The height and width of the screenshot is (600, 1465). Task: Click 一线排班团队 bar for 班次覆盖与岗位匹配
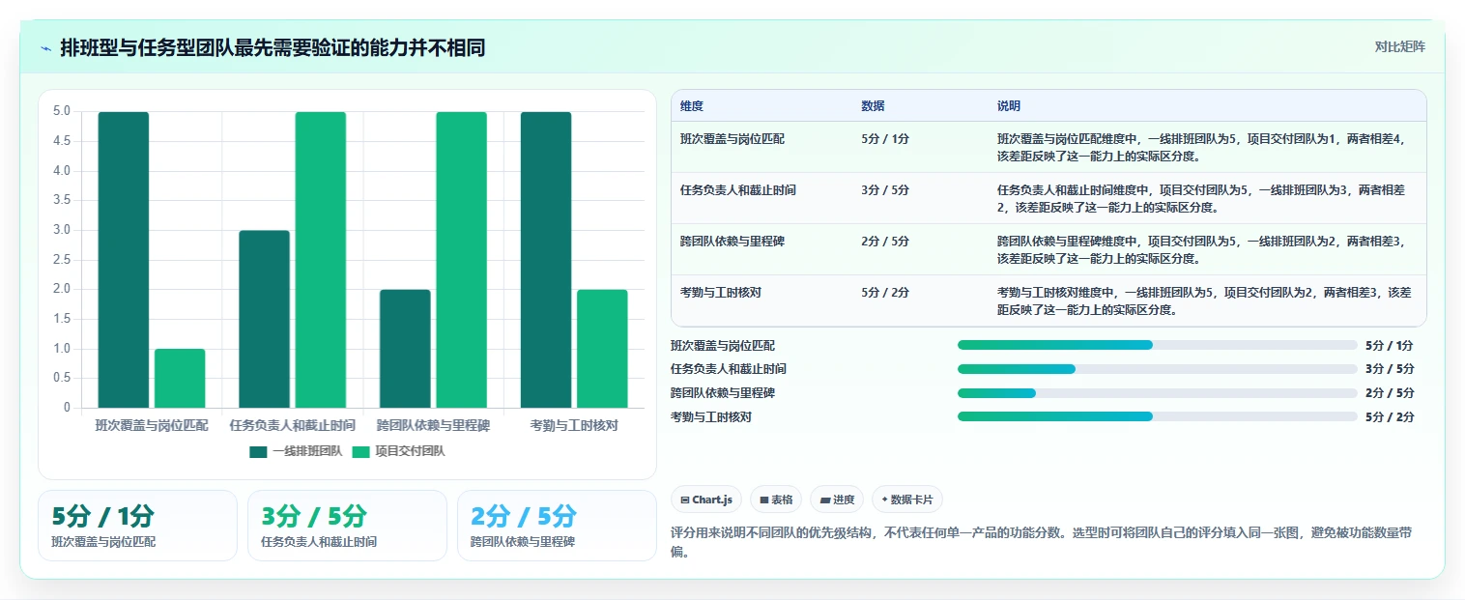click(124, 260)
